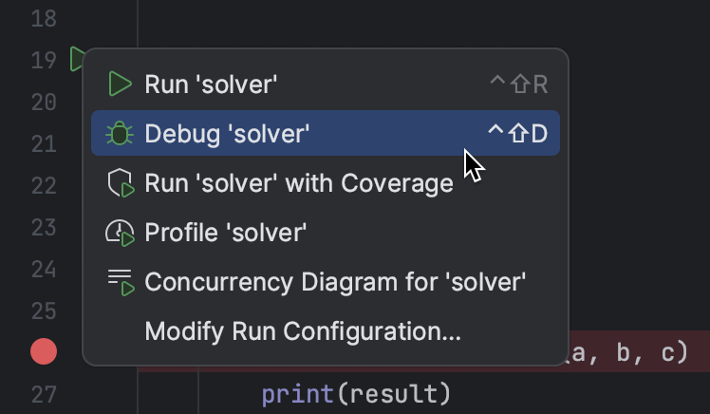Image resolution: width=710 pixels, height=414 pixels.
Task: Click the profiler clock icon beside Profile 'solver'
Action: (120, 233)
